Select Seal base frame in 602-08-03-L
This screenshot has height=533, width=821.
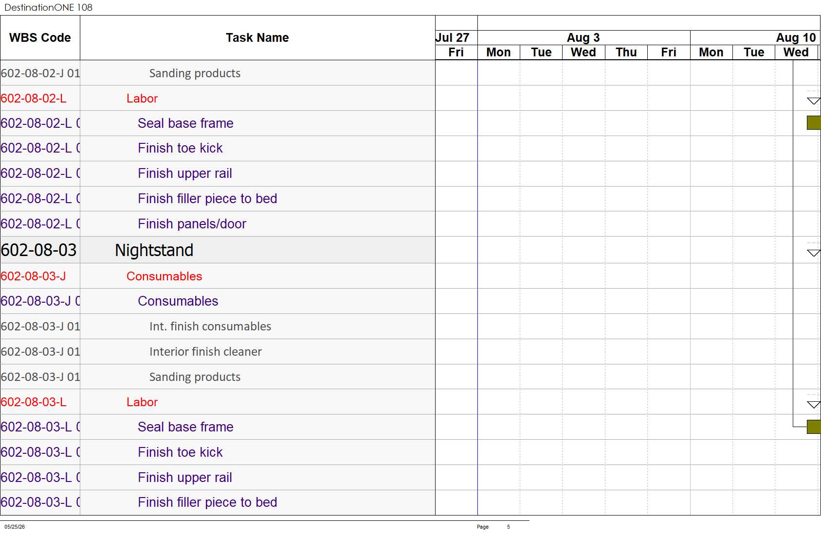[x=218, y=427]
